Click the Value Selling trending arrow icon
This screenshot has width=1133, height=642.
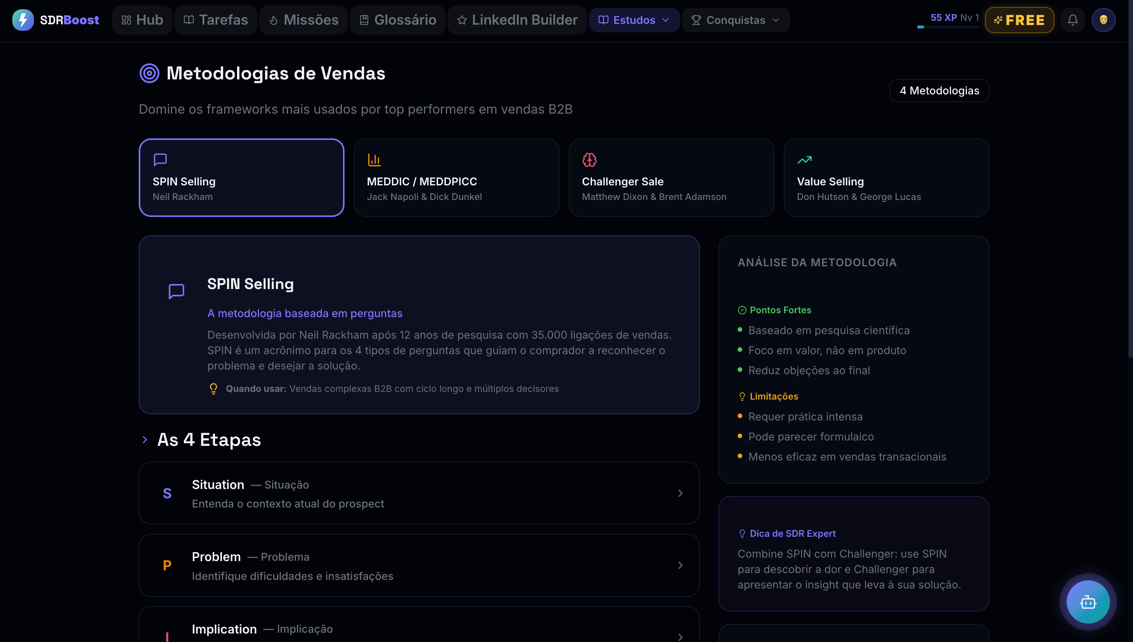tap(805, 160)
